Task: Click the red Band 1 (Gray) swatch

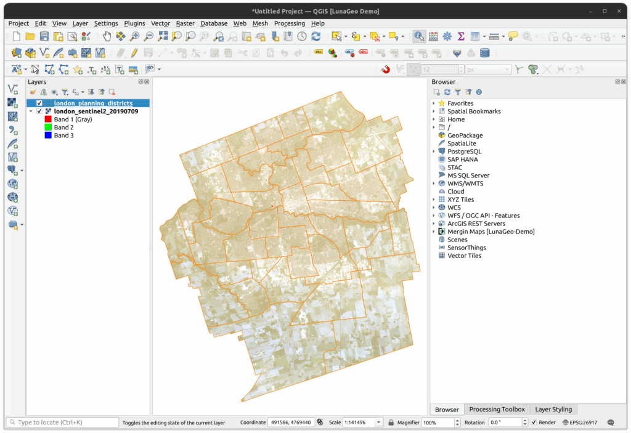Action: pyautogui.click(x=47, y=119)
